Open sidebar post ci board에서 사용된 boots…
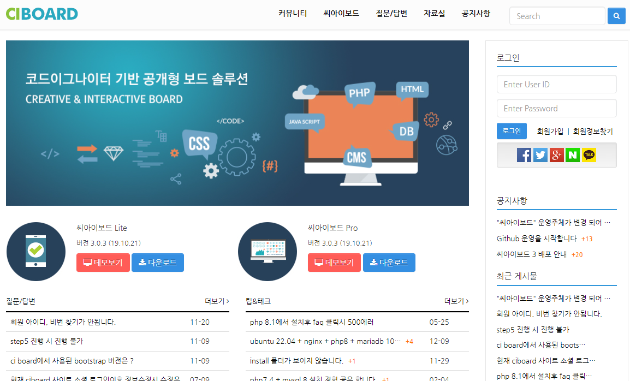 (541, 345)
